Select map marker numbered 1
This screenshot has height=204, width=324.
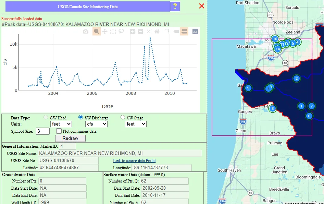tap(301, 106)
